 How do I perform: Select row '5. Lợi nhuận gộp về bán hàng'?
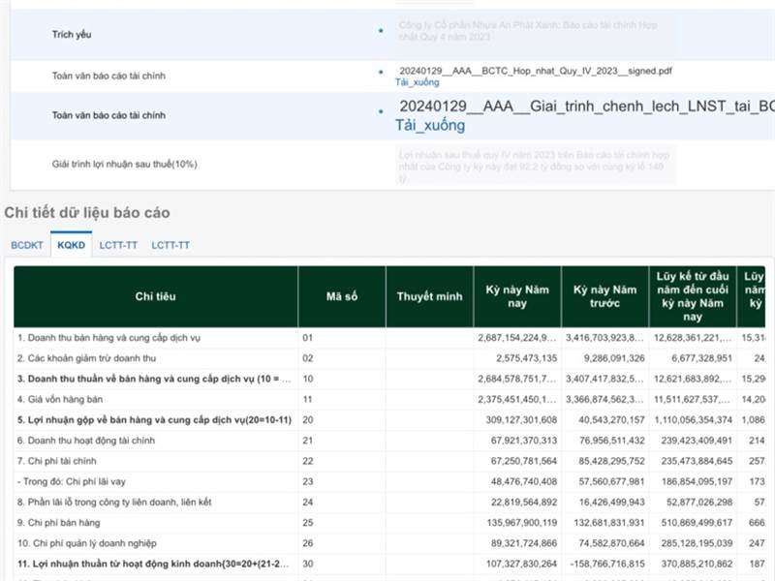pos(389,420)
